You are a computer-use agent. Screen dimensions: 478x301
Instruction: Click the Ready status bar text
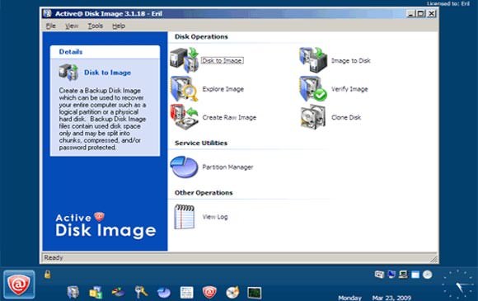(x=54, y=257)
